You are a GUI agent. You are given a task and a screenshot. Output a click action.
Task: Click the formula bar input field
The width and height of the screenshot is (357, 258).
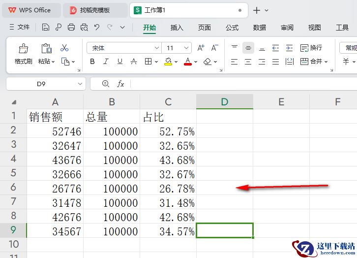(x=243, y=84)
